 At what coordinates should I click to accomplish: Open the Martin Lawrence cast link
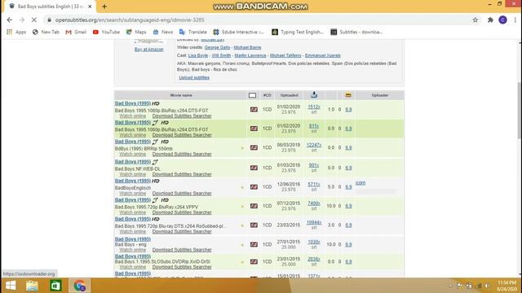(x=250, y=55)
